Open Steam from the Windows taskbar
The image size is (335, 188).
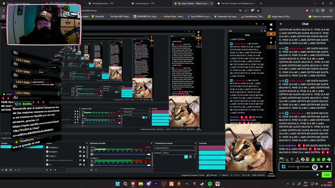click(202, 184)
